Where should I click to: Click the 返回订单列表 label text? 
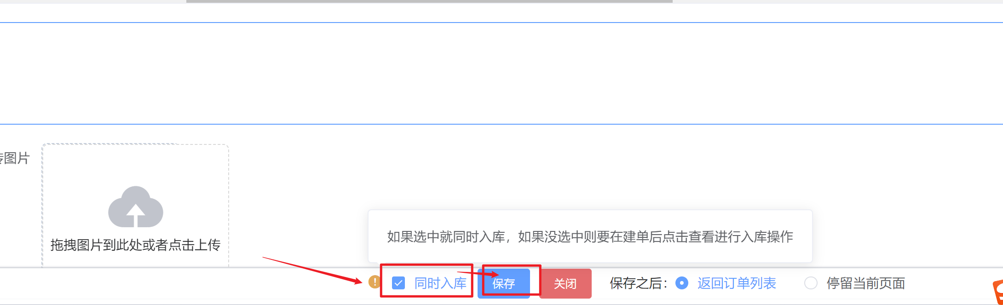click(x=737, y=283)
